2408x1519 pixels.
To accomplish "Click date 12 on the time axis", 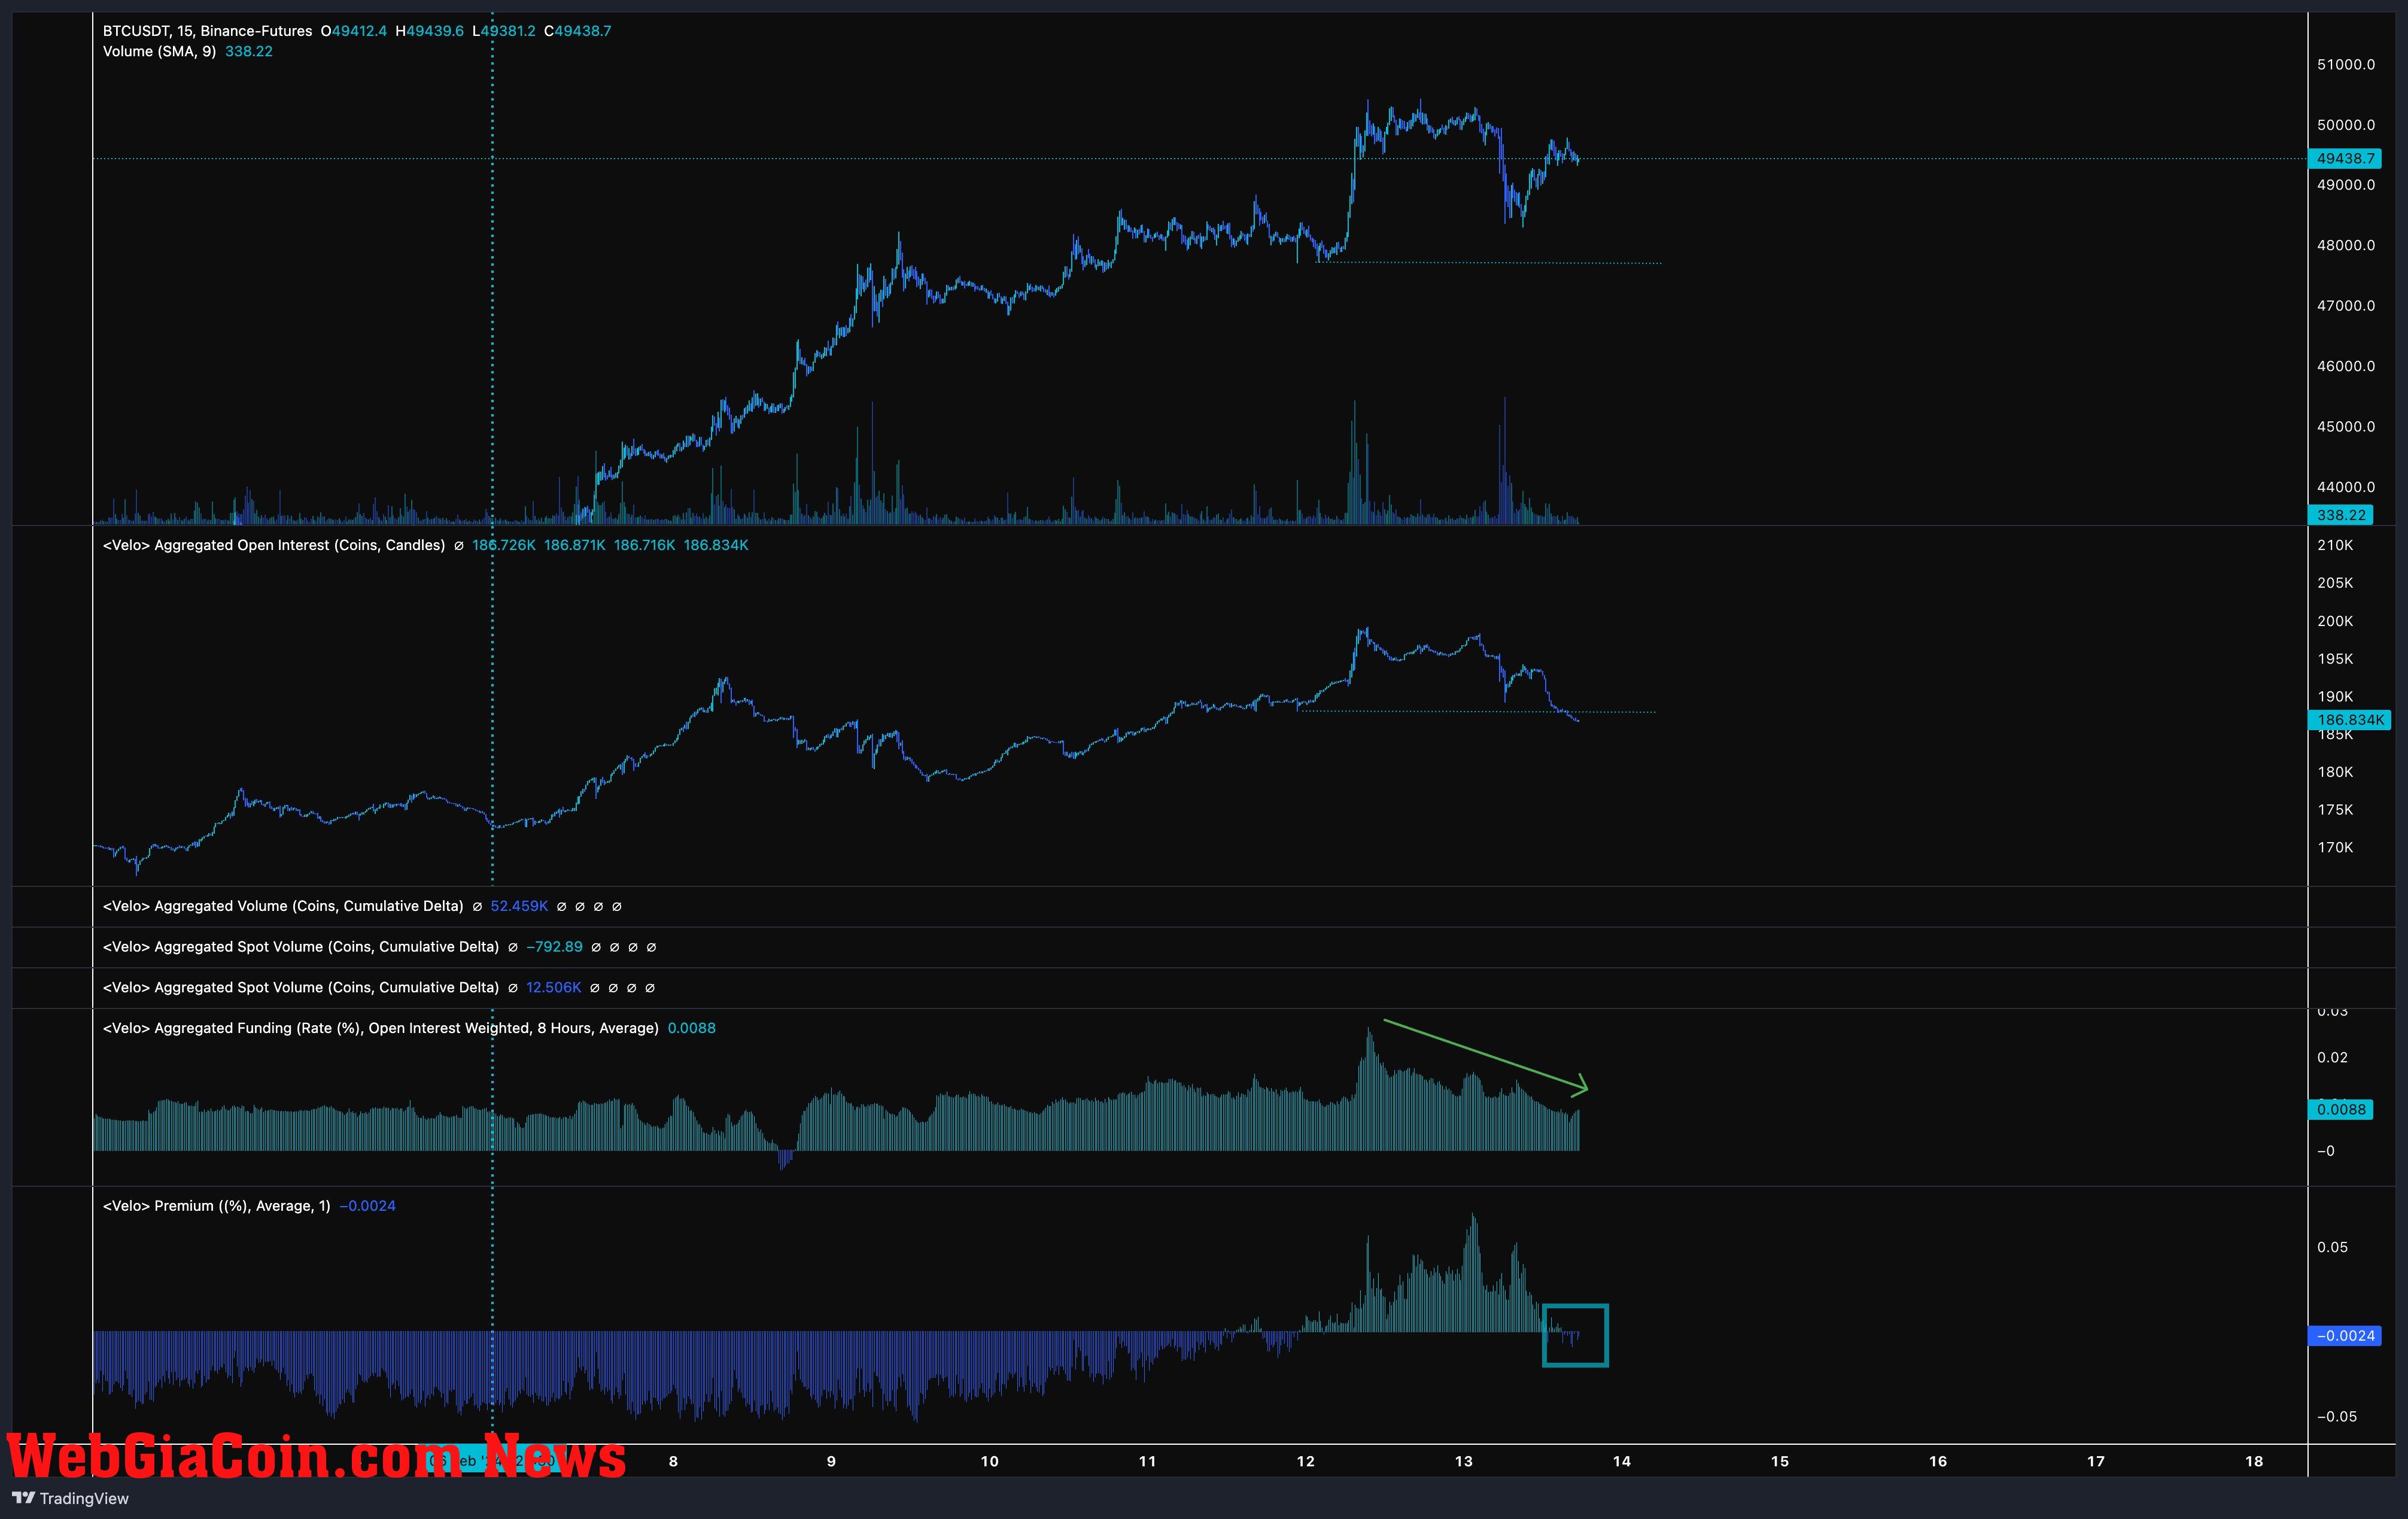I will coord(1305,1462).
